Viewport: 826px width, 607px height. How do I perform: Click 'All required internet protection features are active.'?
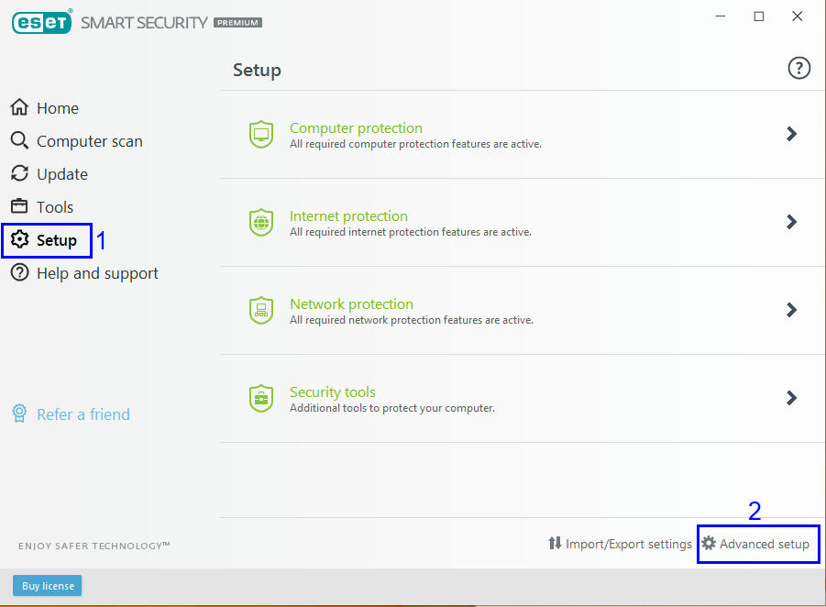click(411, 232)
